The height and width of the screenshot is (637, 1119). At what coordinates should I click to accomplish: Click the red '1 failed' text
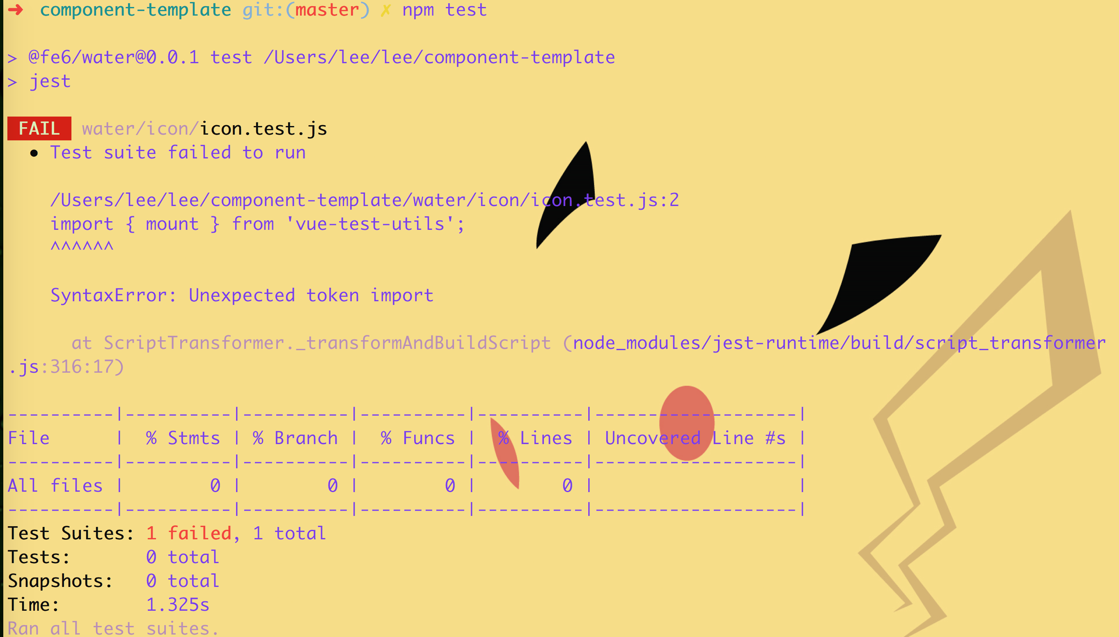click(188, 533)
